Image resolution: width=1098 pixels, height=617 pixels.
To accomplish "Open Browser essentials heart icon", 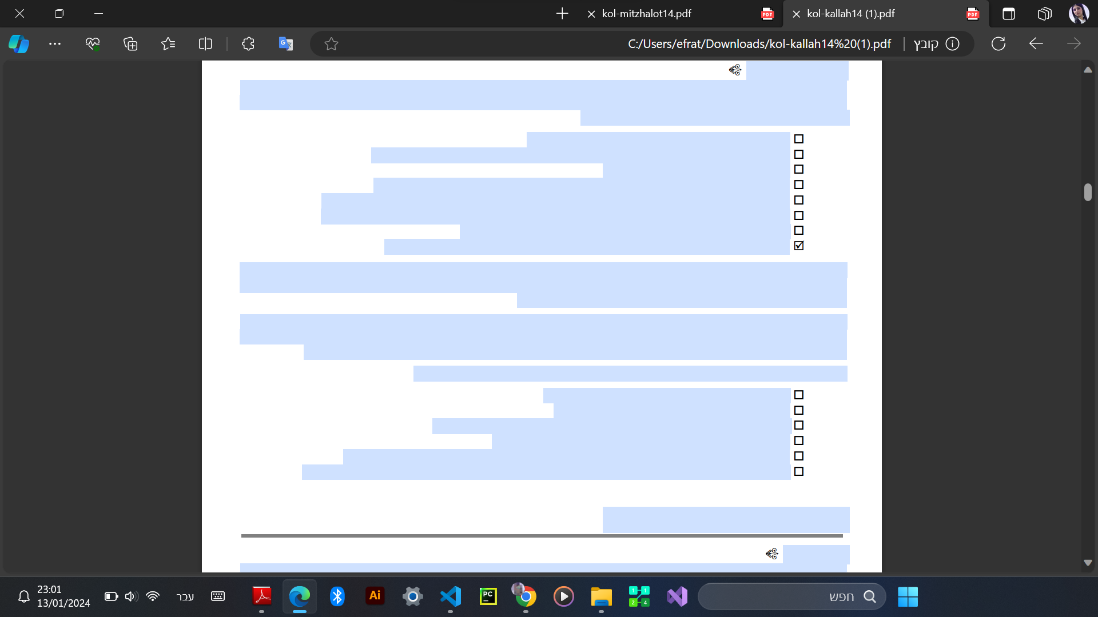I will point(92,44).
